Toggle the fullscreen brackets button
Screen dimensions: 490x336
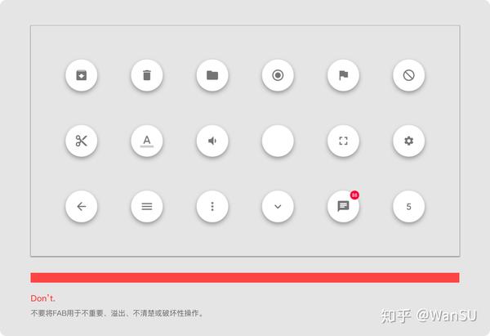[343, 141]
